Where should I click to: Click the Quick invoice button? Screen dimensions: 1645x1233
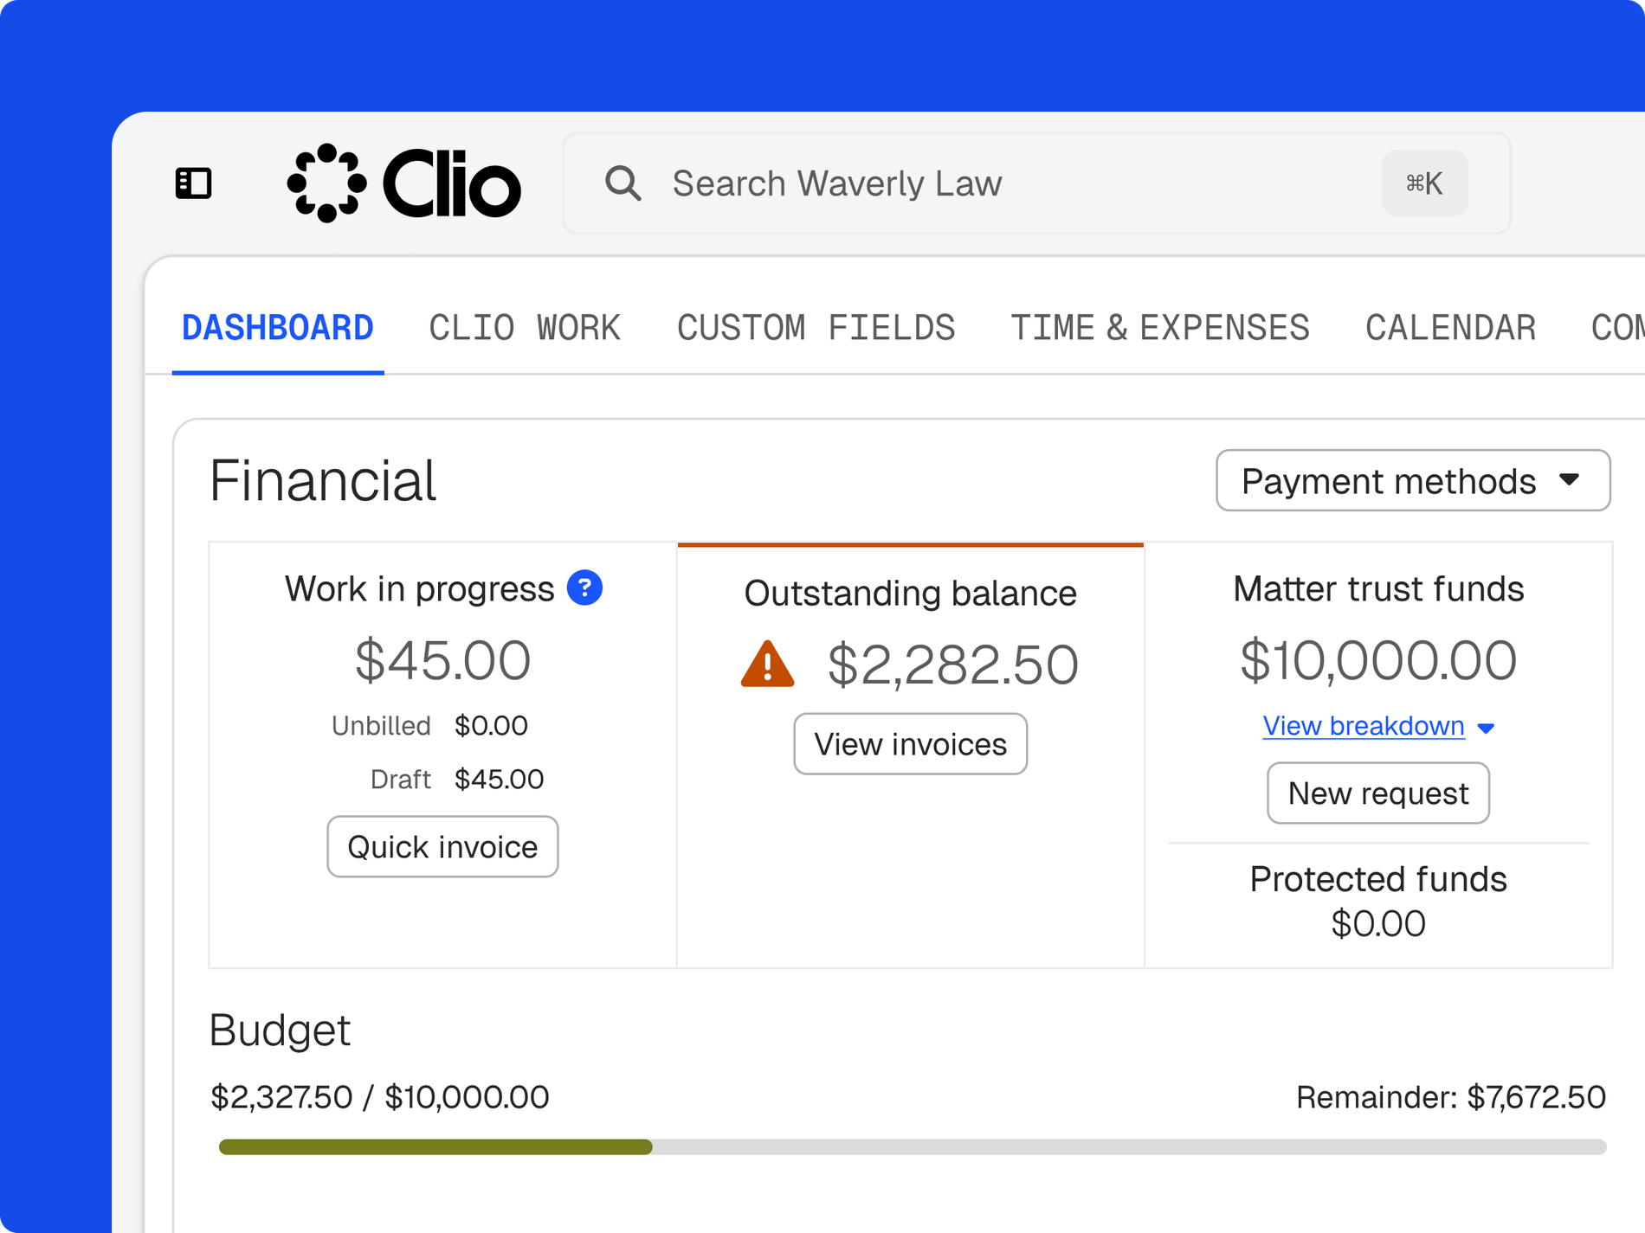[x=442, y=846]
